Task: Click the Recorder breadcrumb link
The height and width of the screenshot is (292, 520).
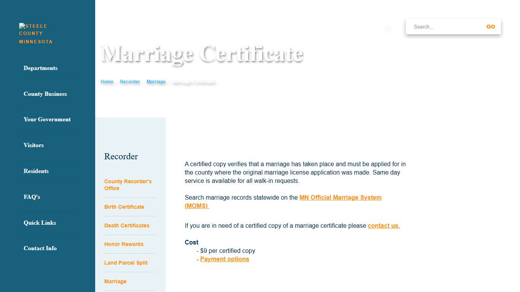Action: 130,82
